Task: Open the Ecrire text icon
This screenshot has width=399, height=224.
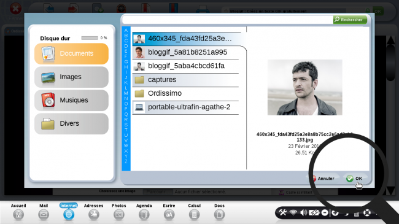Action: point(169,215)
